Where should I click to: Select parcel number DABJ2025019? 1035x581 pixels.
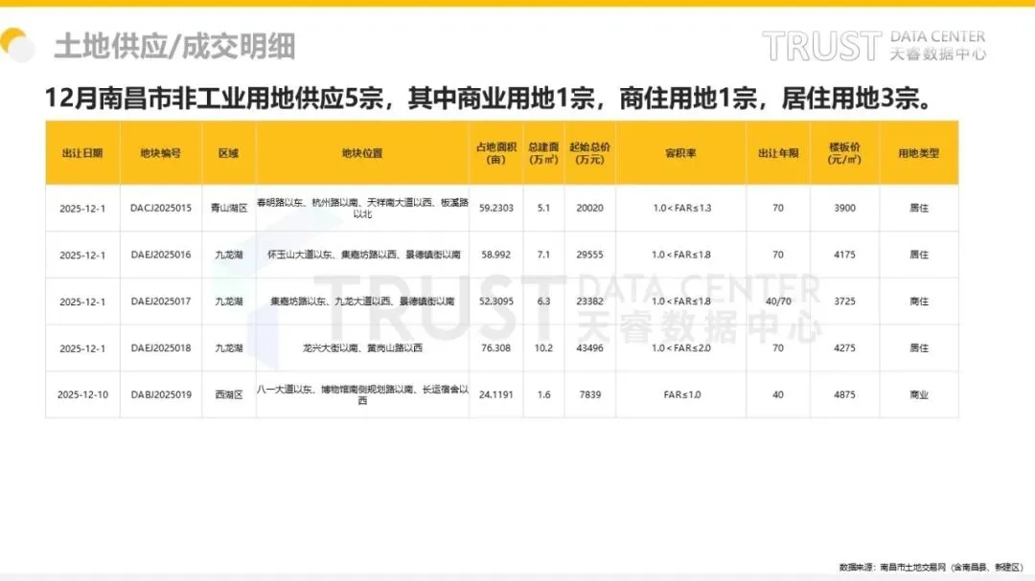coord(160,394)
